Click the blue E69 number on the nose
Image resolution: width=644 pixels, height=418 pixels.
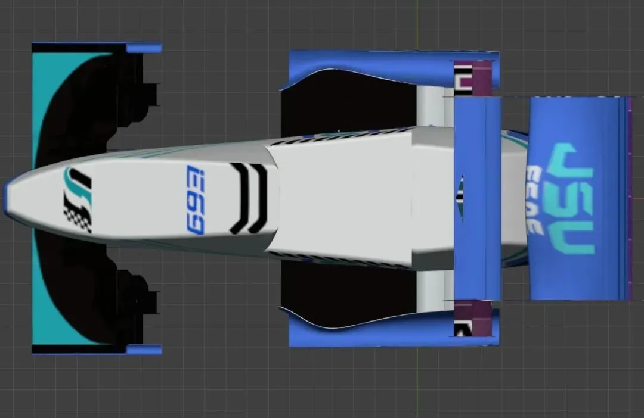pos(196,199)
